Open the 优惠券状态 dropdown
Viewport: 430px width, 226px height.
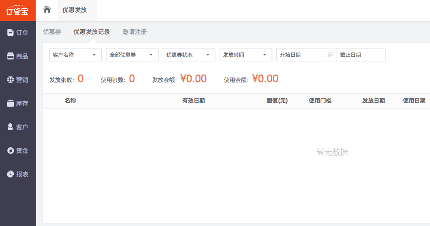[x=189, y=55]
